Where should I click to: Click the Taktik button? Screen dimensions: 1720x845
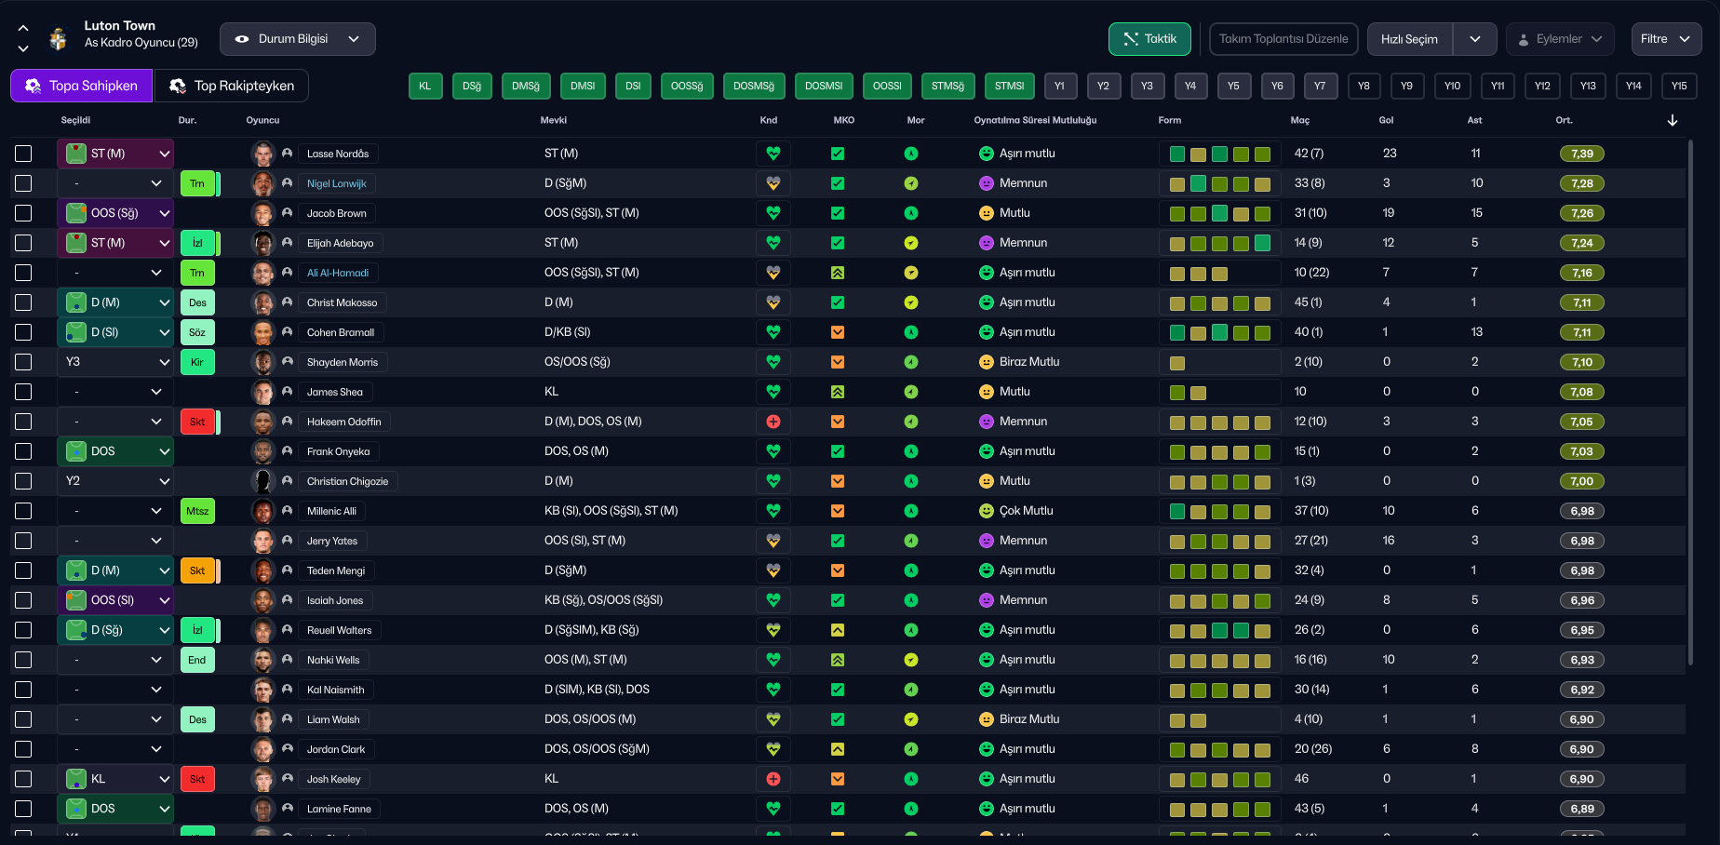pos(1149,39)
